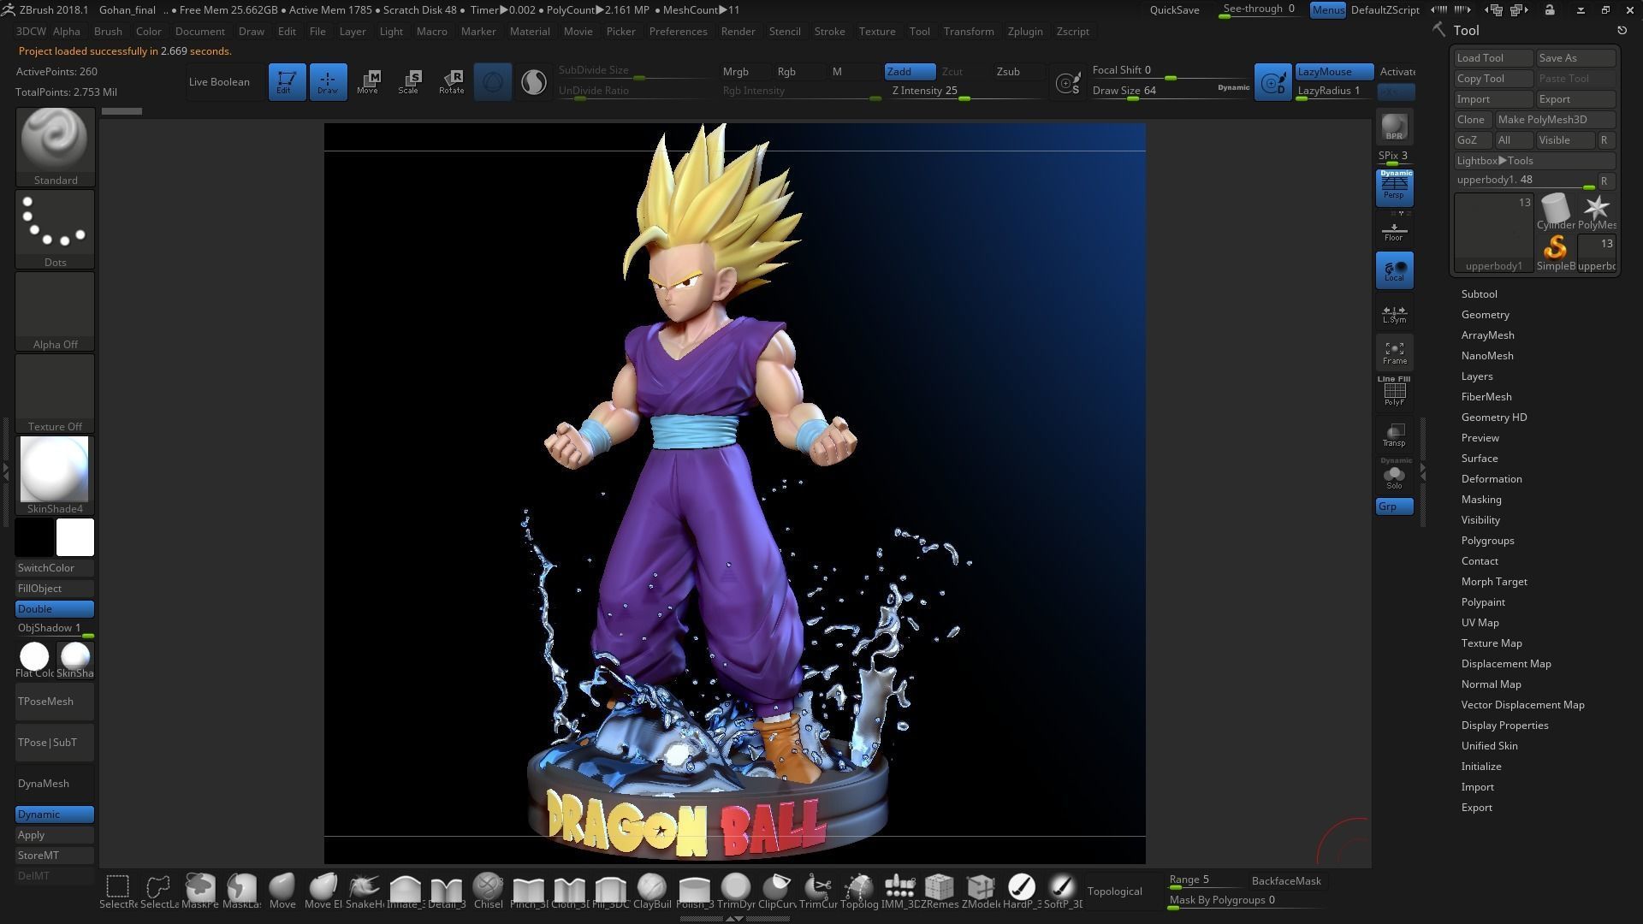Screen dimensions: 1643x924
Task: Click Make PolyMesh3D button
Action: pos(1555,120)
